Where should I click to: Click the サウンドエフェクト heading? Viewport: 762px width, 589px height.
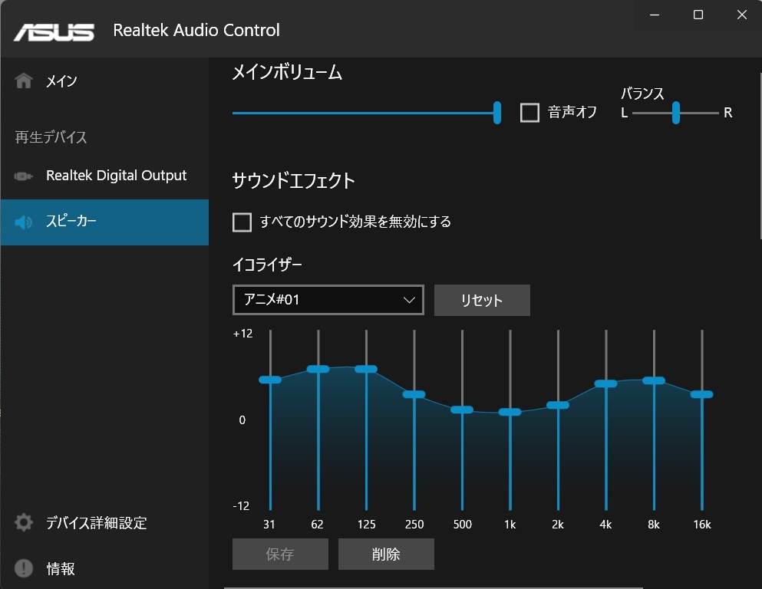tap(294, 181)
